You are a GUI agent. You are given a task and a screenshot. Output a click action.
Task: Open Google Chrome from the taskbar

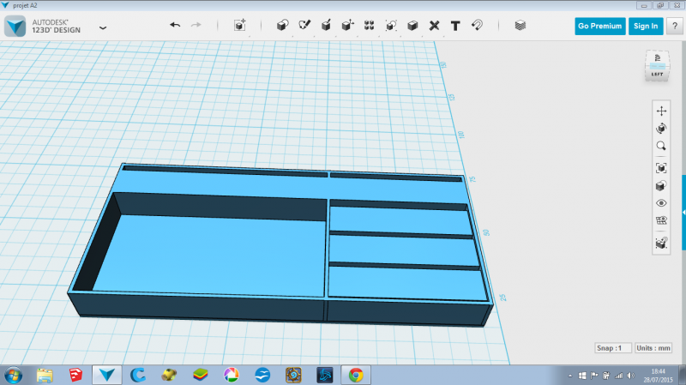[356, 375]
